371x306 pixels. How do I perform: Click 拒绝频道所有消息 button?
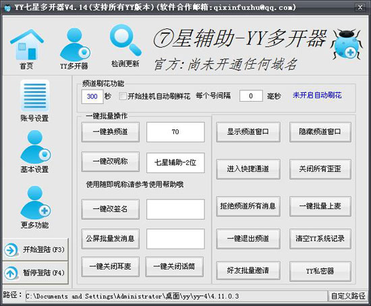click(248, 206)
